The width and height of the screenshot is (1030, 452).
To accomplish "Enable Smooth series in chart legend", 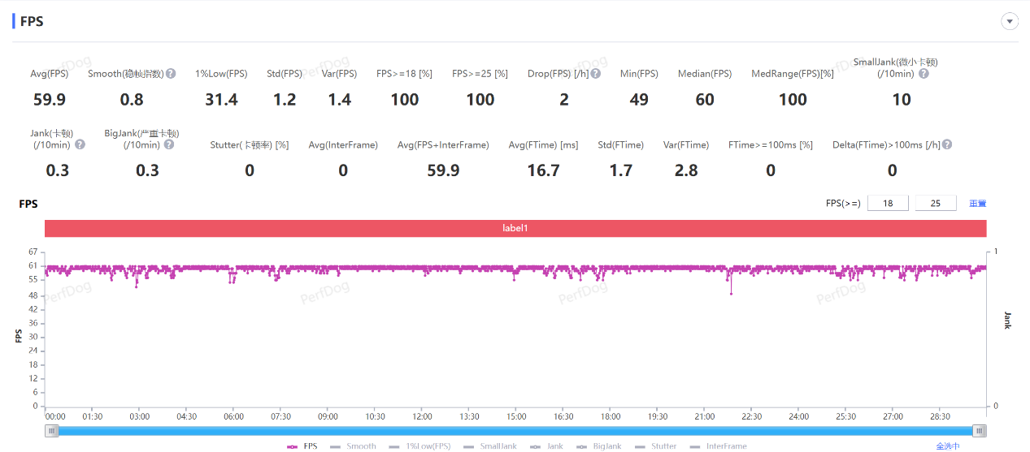I will 353,446.
